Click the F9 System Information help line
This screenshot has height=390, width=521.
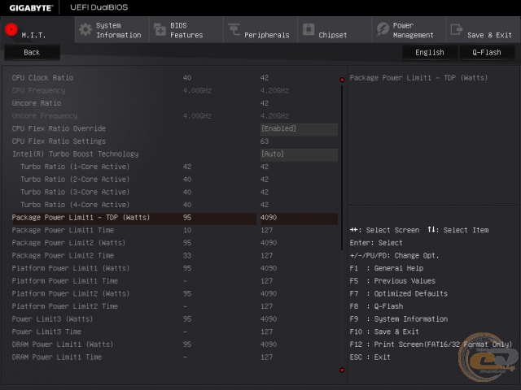point(399,319)
